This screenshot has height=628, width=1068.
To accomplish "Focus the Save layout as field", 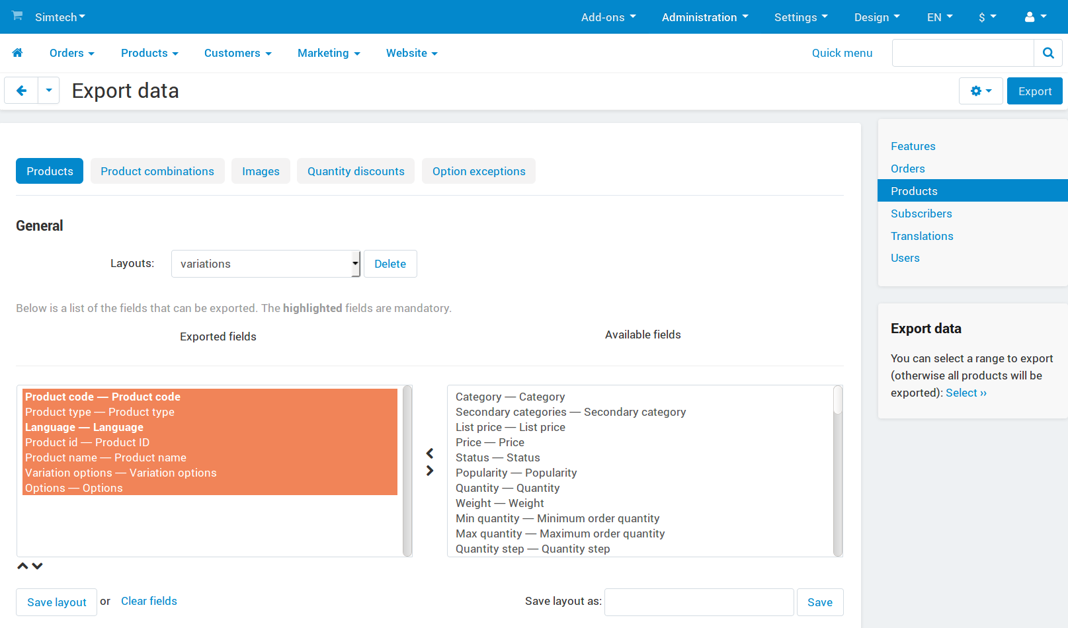I will pos(699,602).
